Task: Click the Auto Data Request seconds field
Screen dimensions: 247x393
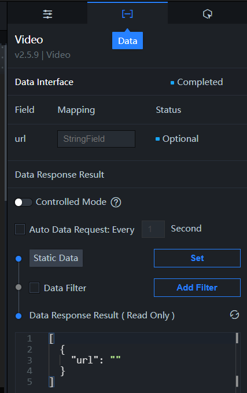Action: pos(153,229)
